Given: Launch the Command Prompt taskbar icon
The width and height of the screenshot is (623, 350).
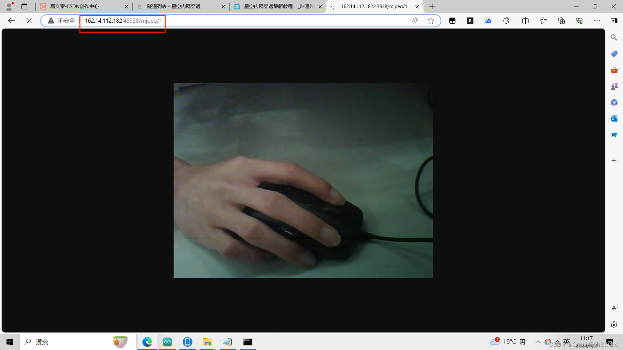Looking at the screenshot, I should pyautogui.click(x=248, y=342).
